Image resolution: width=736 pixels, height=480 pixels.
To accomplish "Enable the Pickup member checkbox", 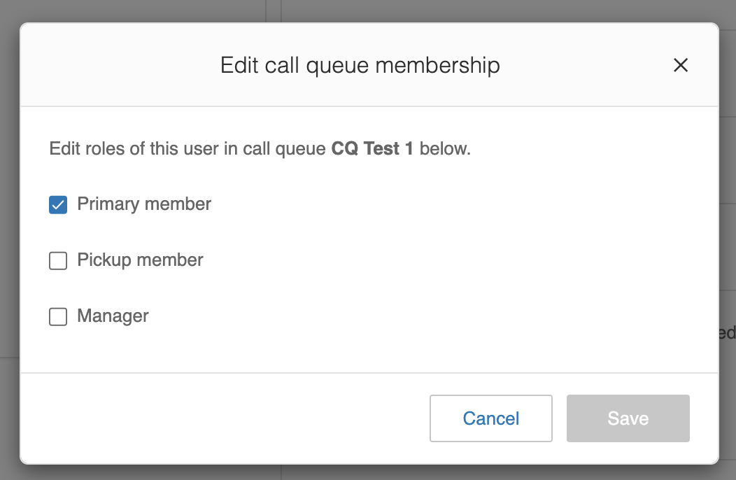I will click(x=58, y=261).
